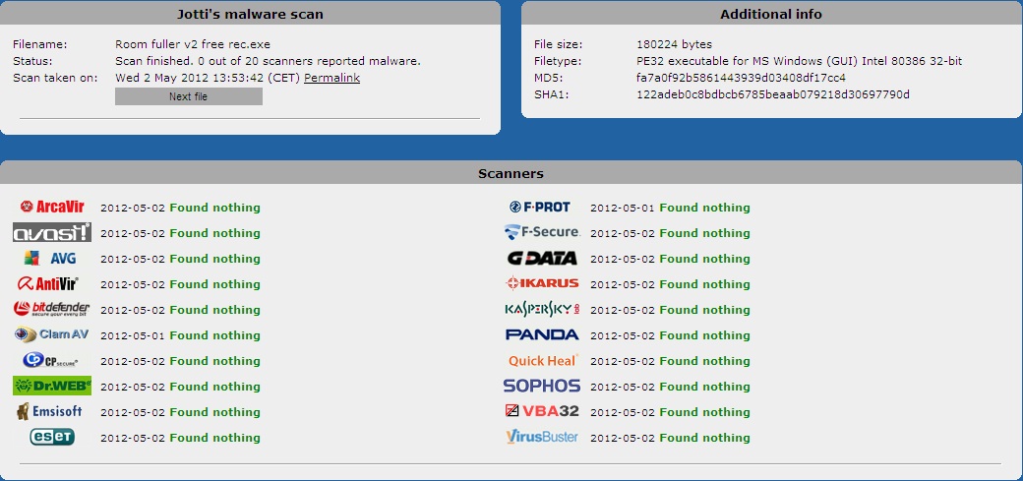Open the Permalink for this scan
Image resolution: width=1023 pixels, height=481 pixels.
pos(332,78)
